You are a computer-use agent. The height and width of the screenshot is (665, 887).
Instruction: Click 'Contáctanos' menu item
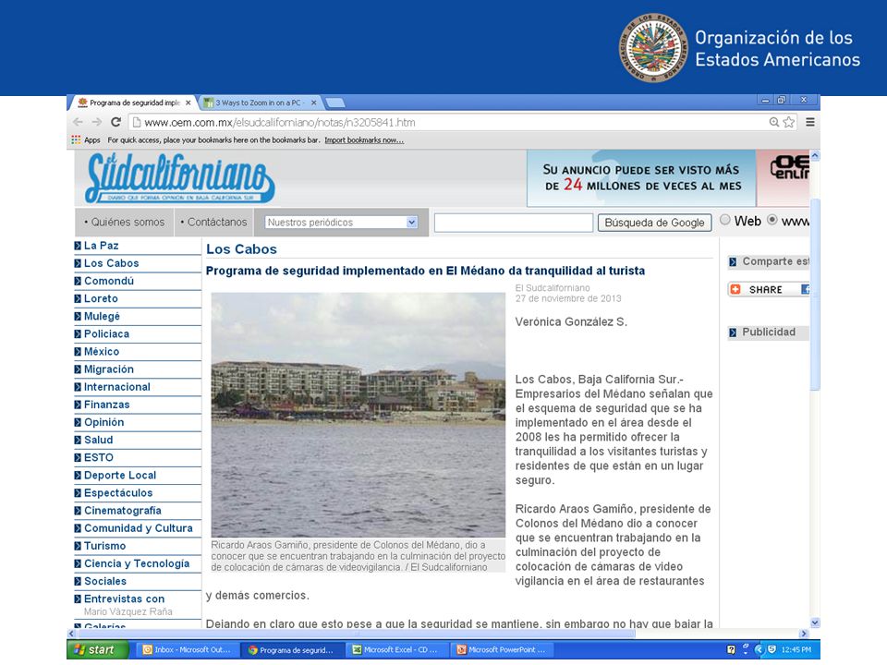213,223
